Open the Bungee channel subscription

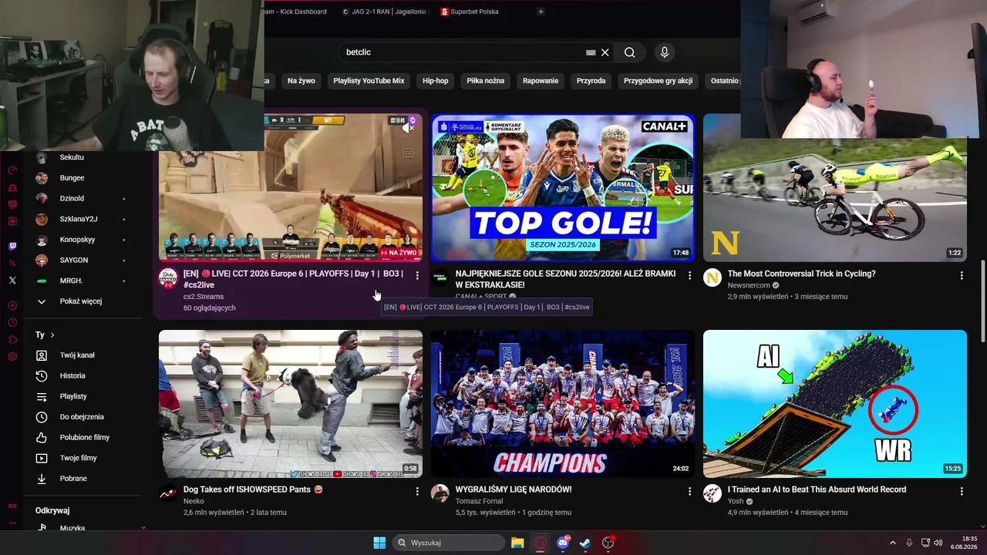tap(81, 178)
